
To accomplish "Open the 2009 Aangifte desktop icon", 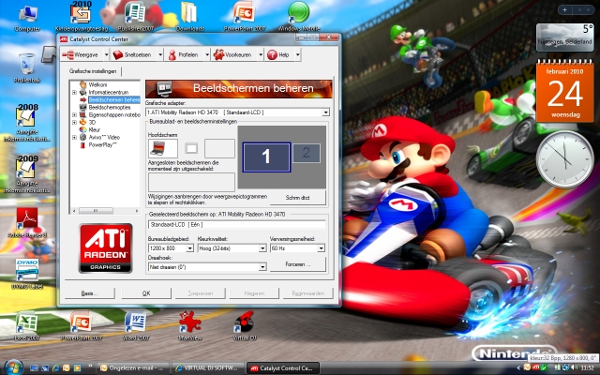I will pos(27,174).
